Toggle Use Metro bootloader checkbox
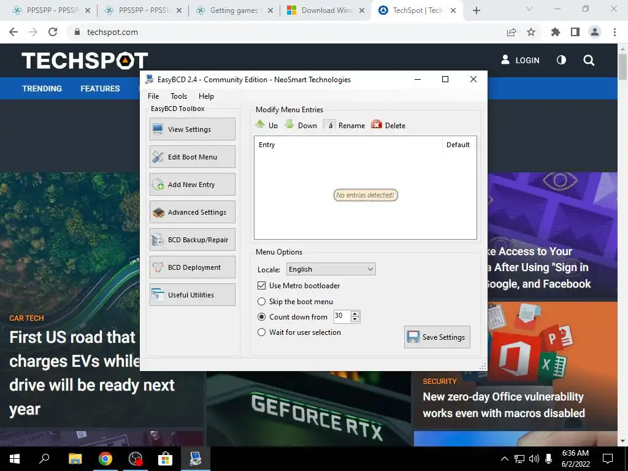Screen dimensions: 628x471 tap(261, 286)
